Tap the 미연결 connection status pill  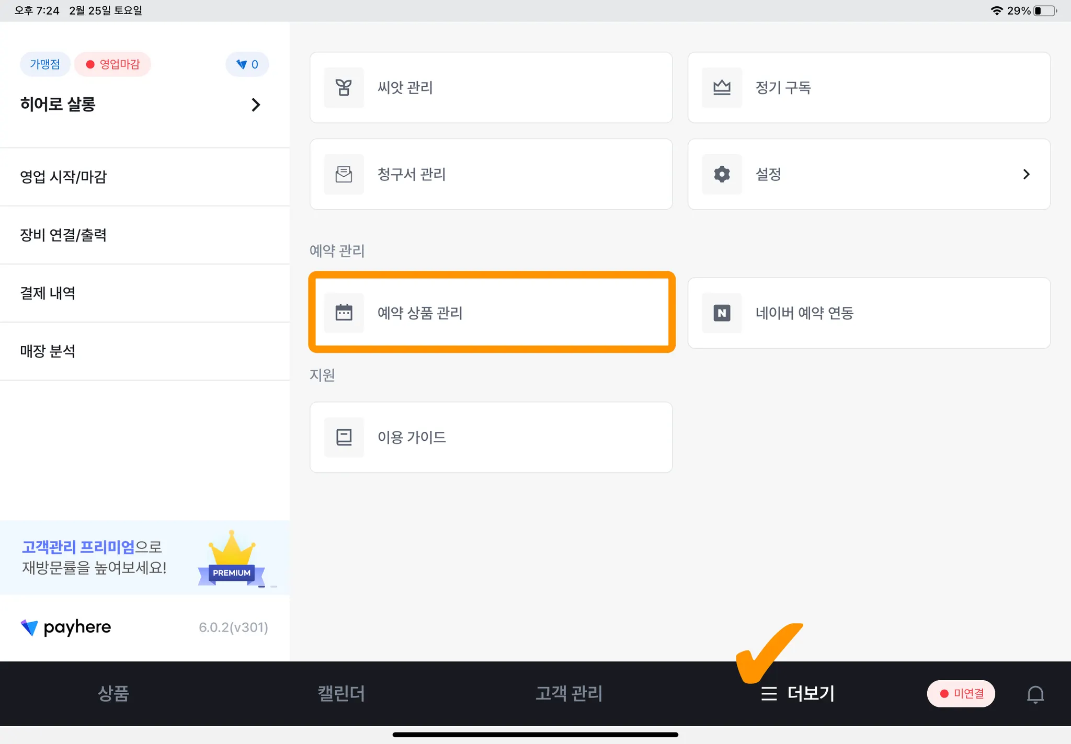[961, 694]
